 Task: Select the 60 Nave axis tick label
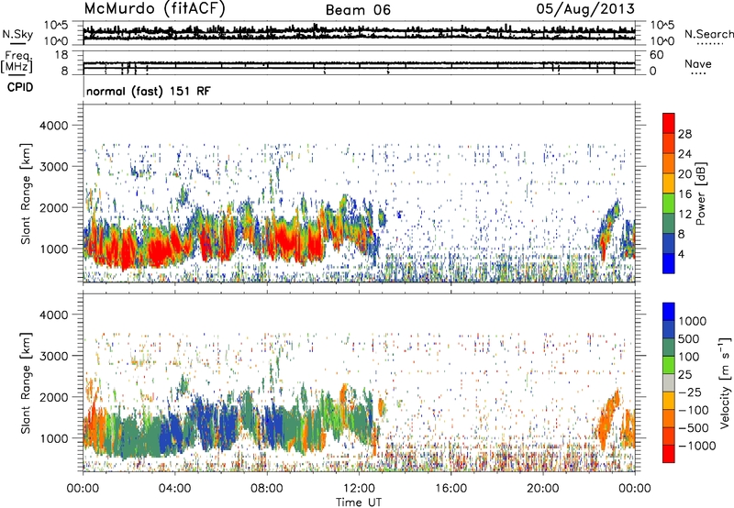[657, 55]
